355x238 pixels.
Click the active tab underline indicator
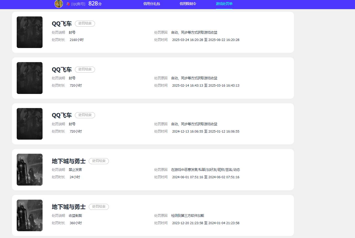point(224,8)
